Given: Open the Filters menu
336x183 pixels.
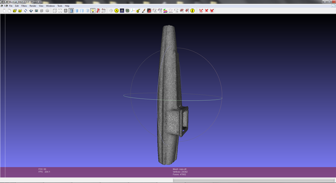Looking at the screenshot, I should click(x=24, y=6).
